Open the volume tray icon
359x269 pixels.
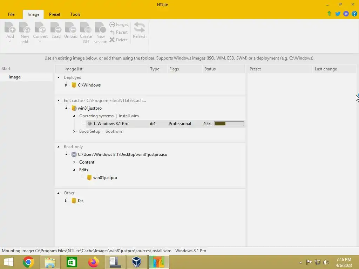326,262
